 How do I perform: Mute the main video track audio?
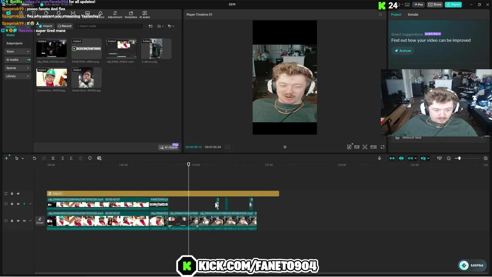point(24,221)
